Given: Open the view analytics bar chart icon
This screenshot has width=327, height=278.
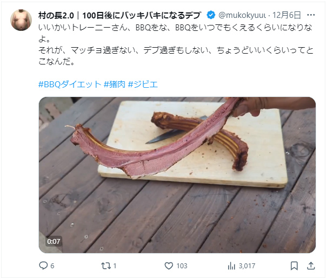Looking at the screenshot, I should click(231, 266).
